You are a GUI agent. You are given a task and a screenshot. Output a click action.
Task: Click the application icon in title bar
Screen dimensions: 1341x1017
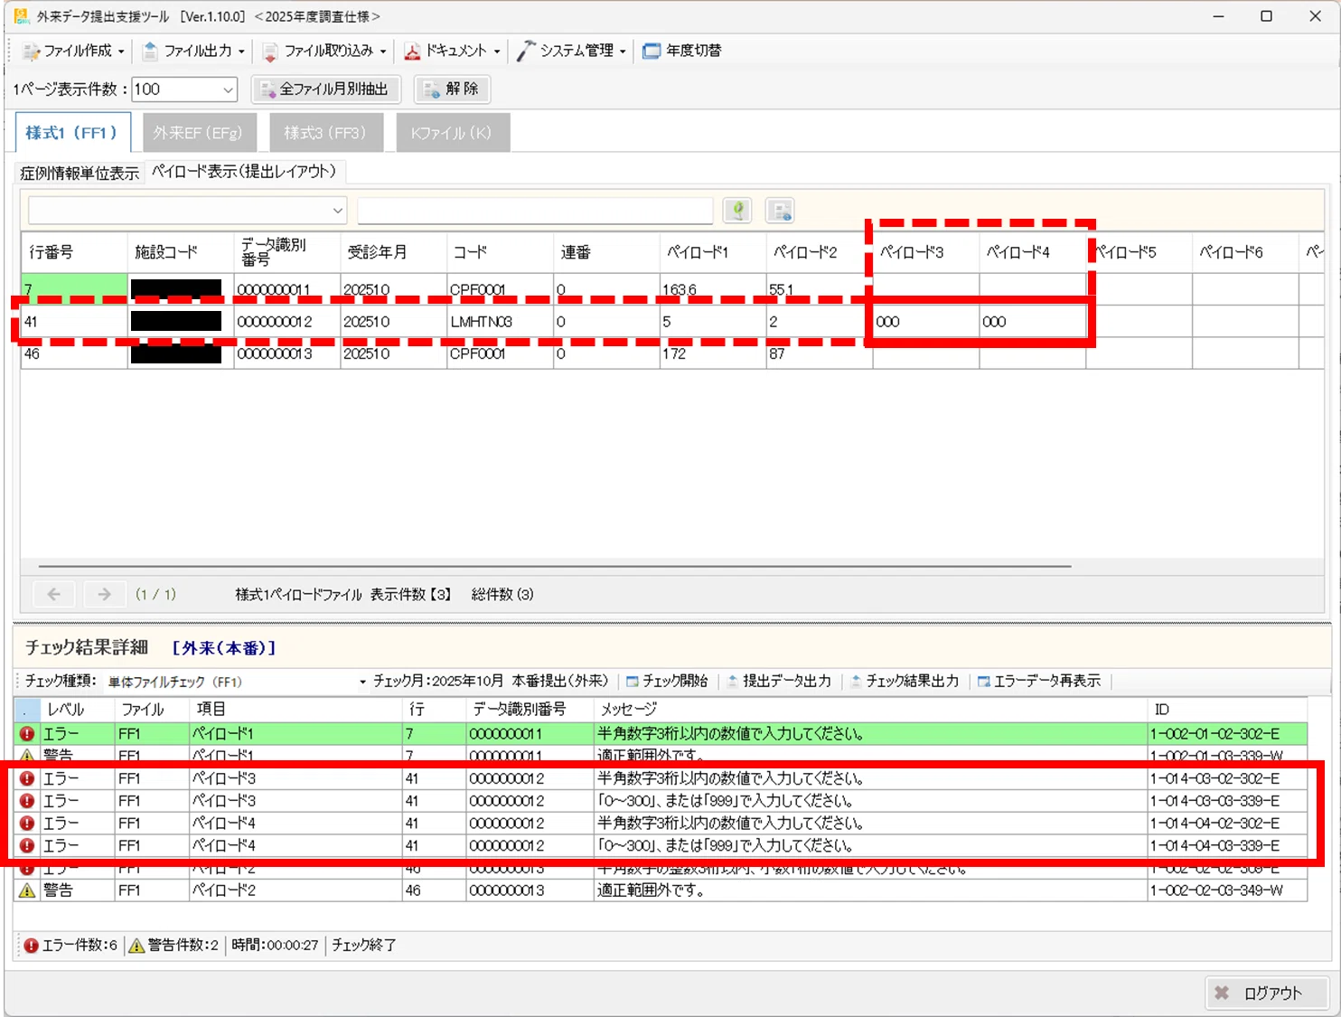click(21, 16)
